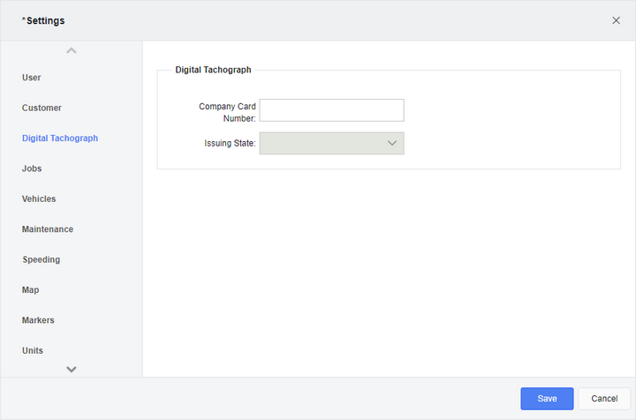This screenshot has width=636, height=420.
Task: Click the up chevron above the sidebar list
Action: (x=72, y=50)
